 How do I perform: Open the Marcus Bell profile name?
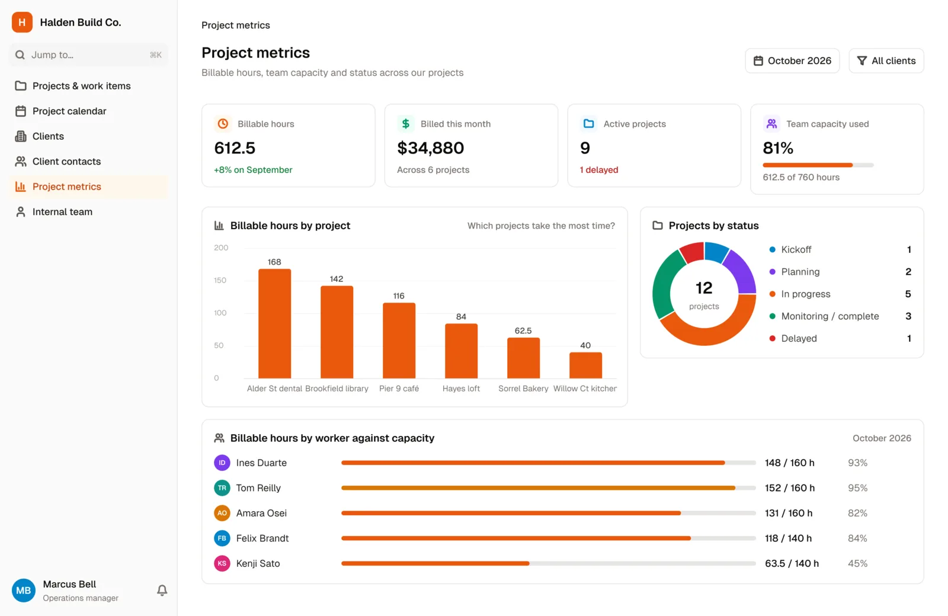[x=69, y=584]
